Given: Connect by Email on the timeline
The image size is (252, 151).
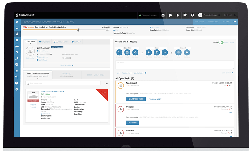Looking at the screenshot, I should pos(178,52).
